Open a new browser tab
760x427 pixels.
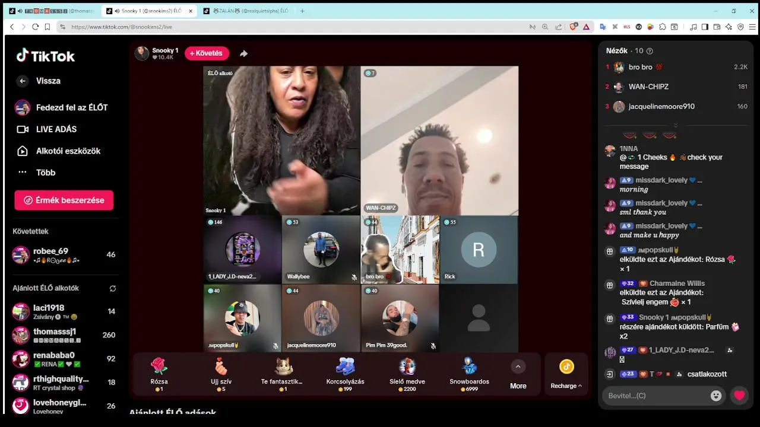click(302, 11)
